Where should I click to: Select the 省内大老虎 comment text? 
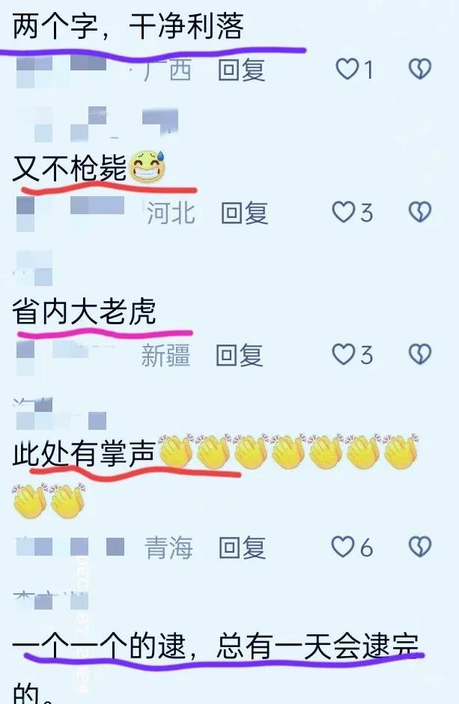pyautogui.click(x=84, y=312)
